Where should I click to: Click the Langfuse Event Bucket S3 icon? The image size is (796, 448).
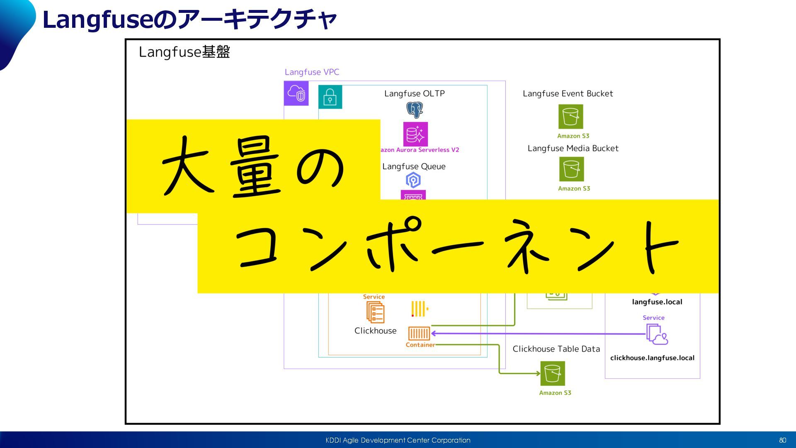[x=571, y=117]
